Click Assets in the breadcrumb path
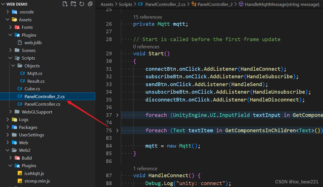Viewport: 323px width, 187px height. point(107,4)
